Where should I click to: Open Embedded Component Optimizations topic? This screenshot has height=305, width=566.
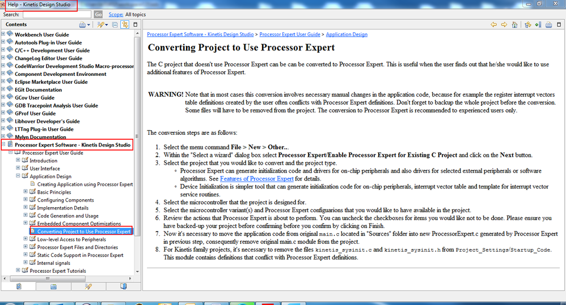[79, 224]
